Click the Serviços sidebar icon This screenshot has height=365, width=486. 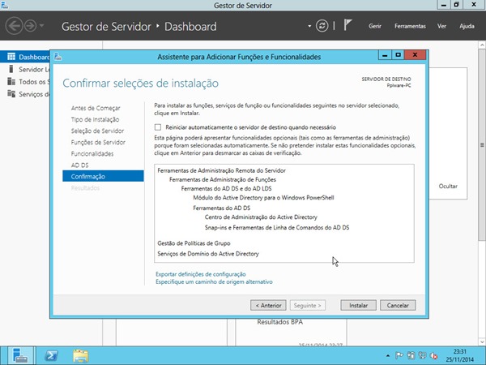[11, 94]
